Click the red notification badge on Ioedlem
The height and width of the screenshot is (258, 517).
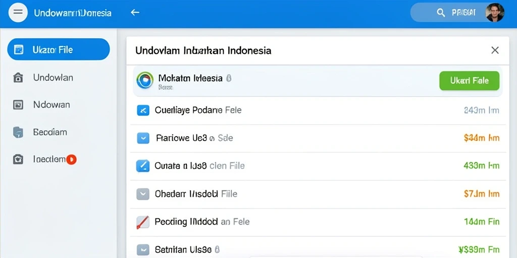[71, 160]
